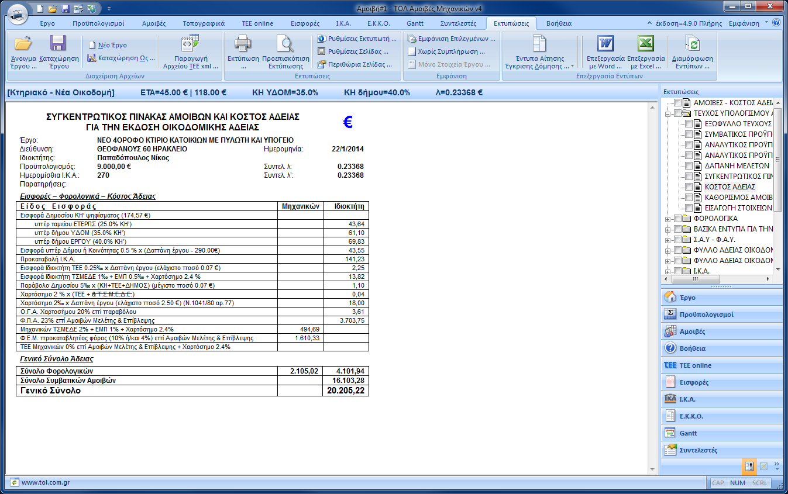788x494 pixels.
Task: Expand the ΦΟΡΟΛΟΓΙΚΑ tree folder
Action: point(667,219)
